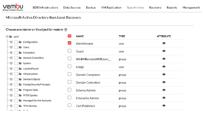This screenshot has width=203, height=114.
Task: Open the BDR Infrastructure menu
Action: click(45, 8)
